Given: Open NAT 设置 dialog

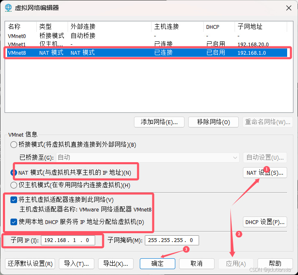Looking at the screenshot, I should pos(265,173).
